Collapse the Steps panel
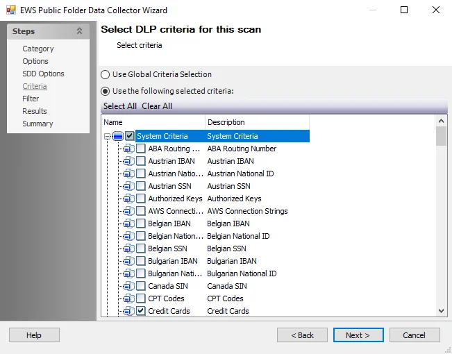The image size is (452, 354). pyautogui.click(x=79, y=31)
